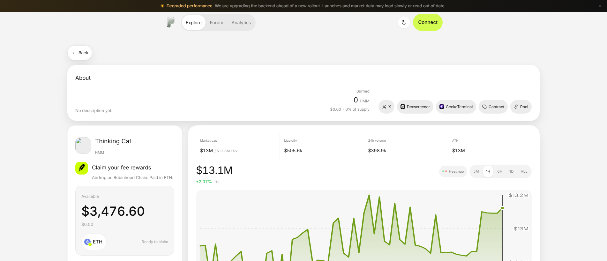The image size is (607, 261).
Task: Go back using the Back button
Action: (80, 53)
